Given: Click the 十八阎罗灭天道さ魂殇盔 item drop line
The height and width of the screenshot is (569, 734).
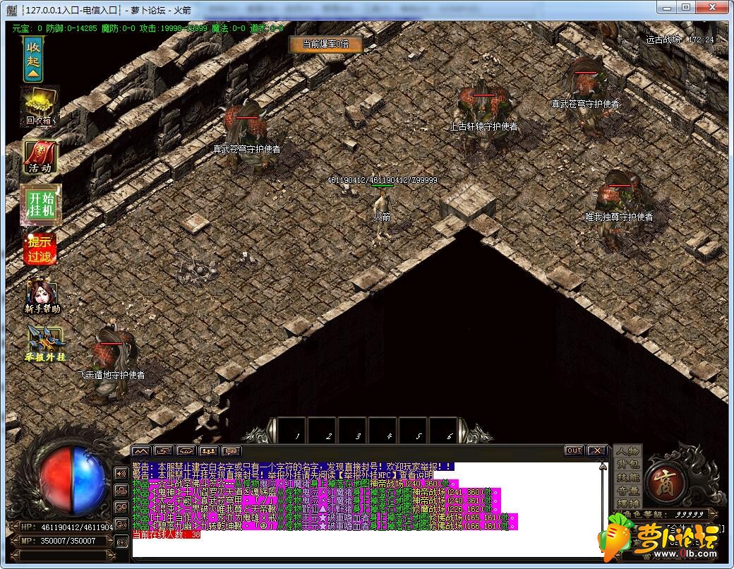Looking at the screenshot, I should pos(316,492).
